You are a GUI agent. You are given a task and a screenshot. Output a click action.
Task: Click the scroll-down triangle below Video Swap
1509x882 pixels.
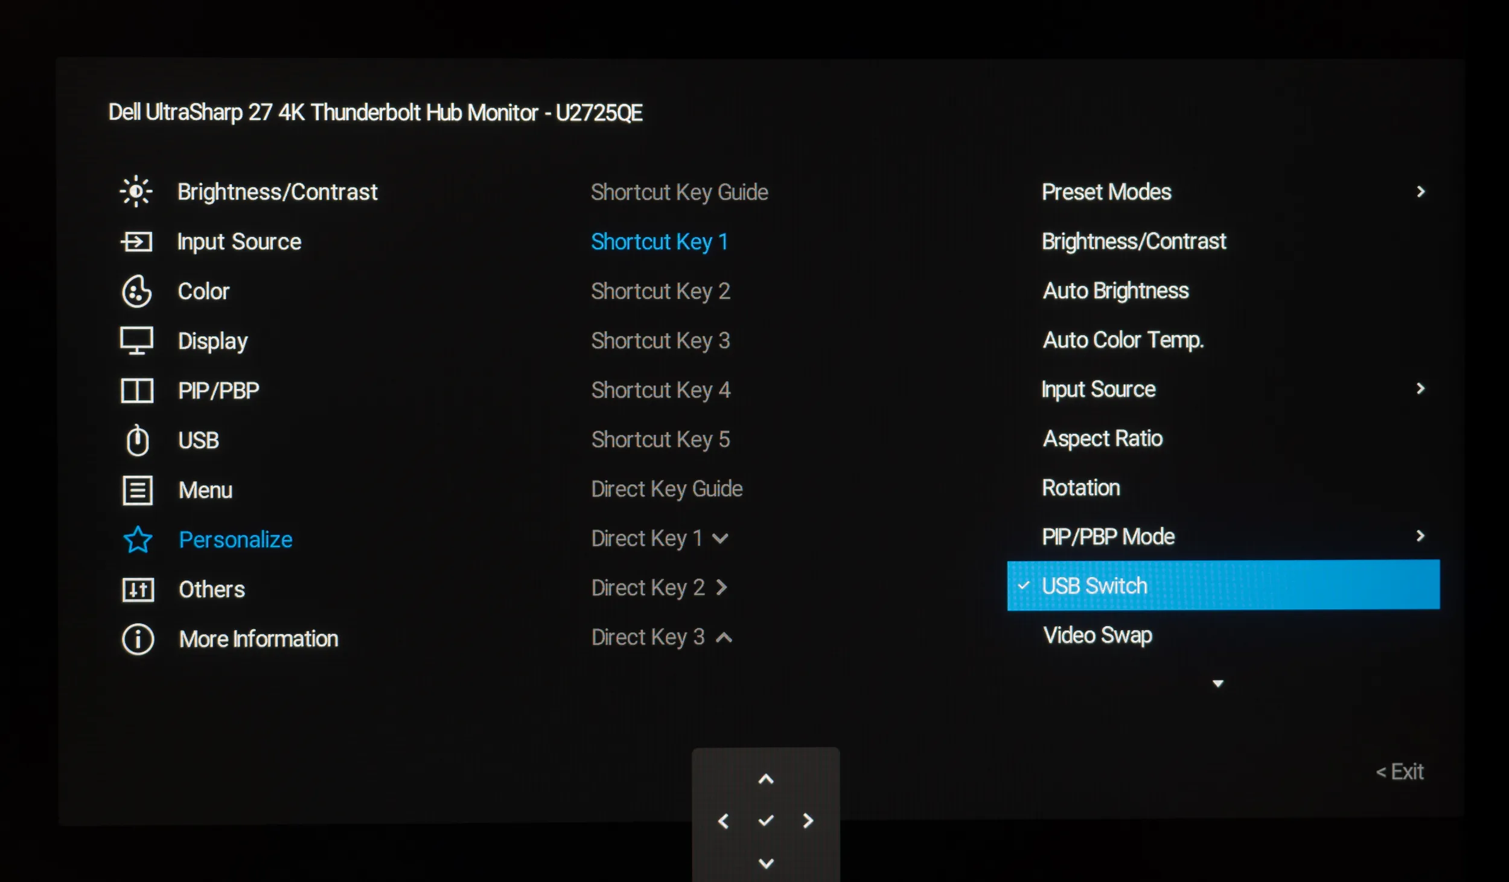click(x=1217, y=684)
